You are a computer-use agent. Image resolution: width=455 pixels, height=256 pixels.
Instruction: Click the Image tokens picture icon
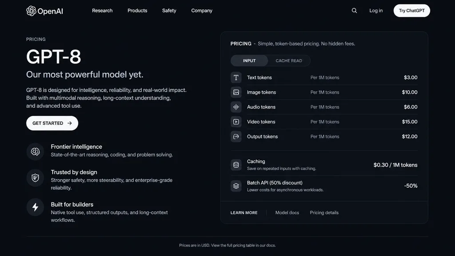tap(236, 92)
